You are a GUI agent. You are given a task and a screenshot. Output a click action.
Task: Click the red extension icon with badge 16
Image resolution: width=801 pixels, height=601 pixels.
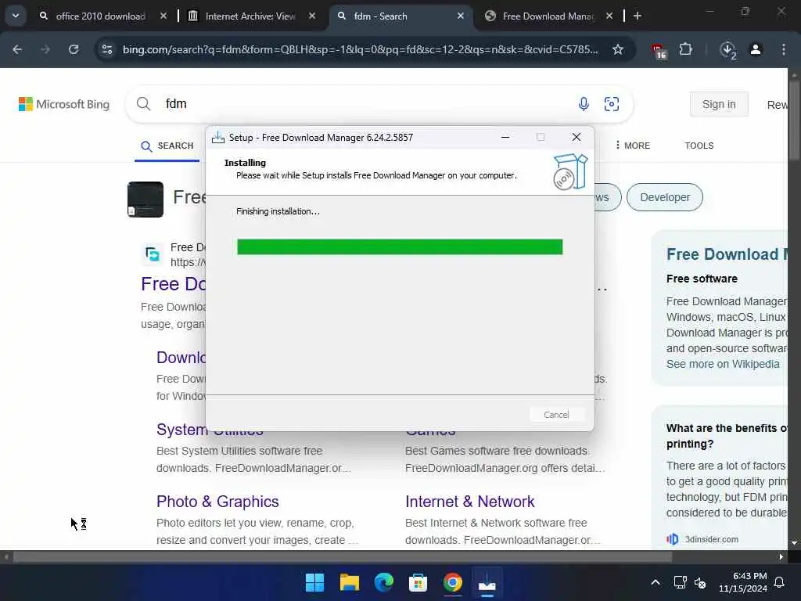(659, 51)
